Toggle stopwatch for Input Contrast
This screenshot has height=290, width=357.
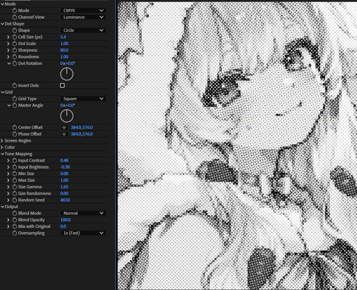15,160
